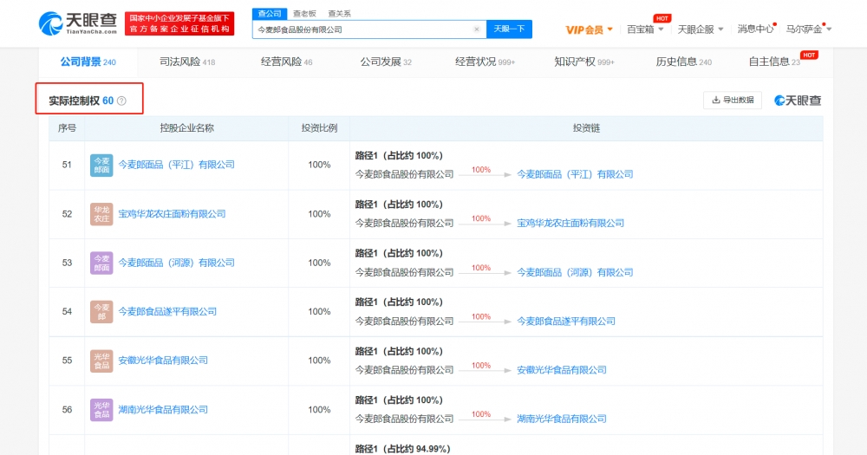867x455 pixels.
Task: Click the 实际控制权 section heading
Action: [x=74, y=101]
